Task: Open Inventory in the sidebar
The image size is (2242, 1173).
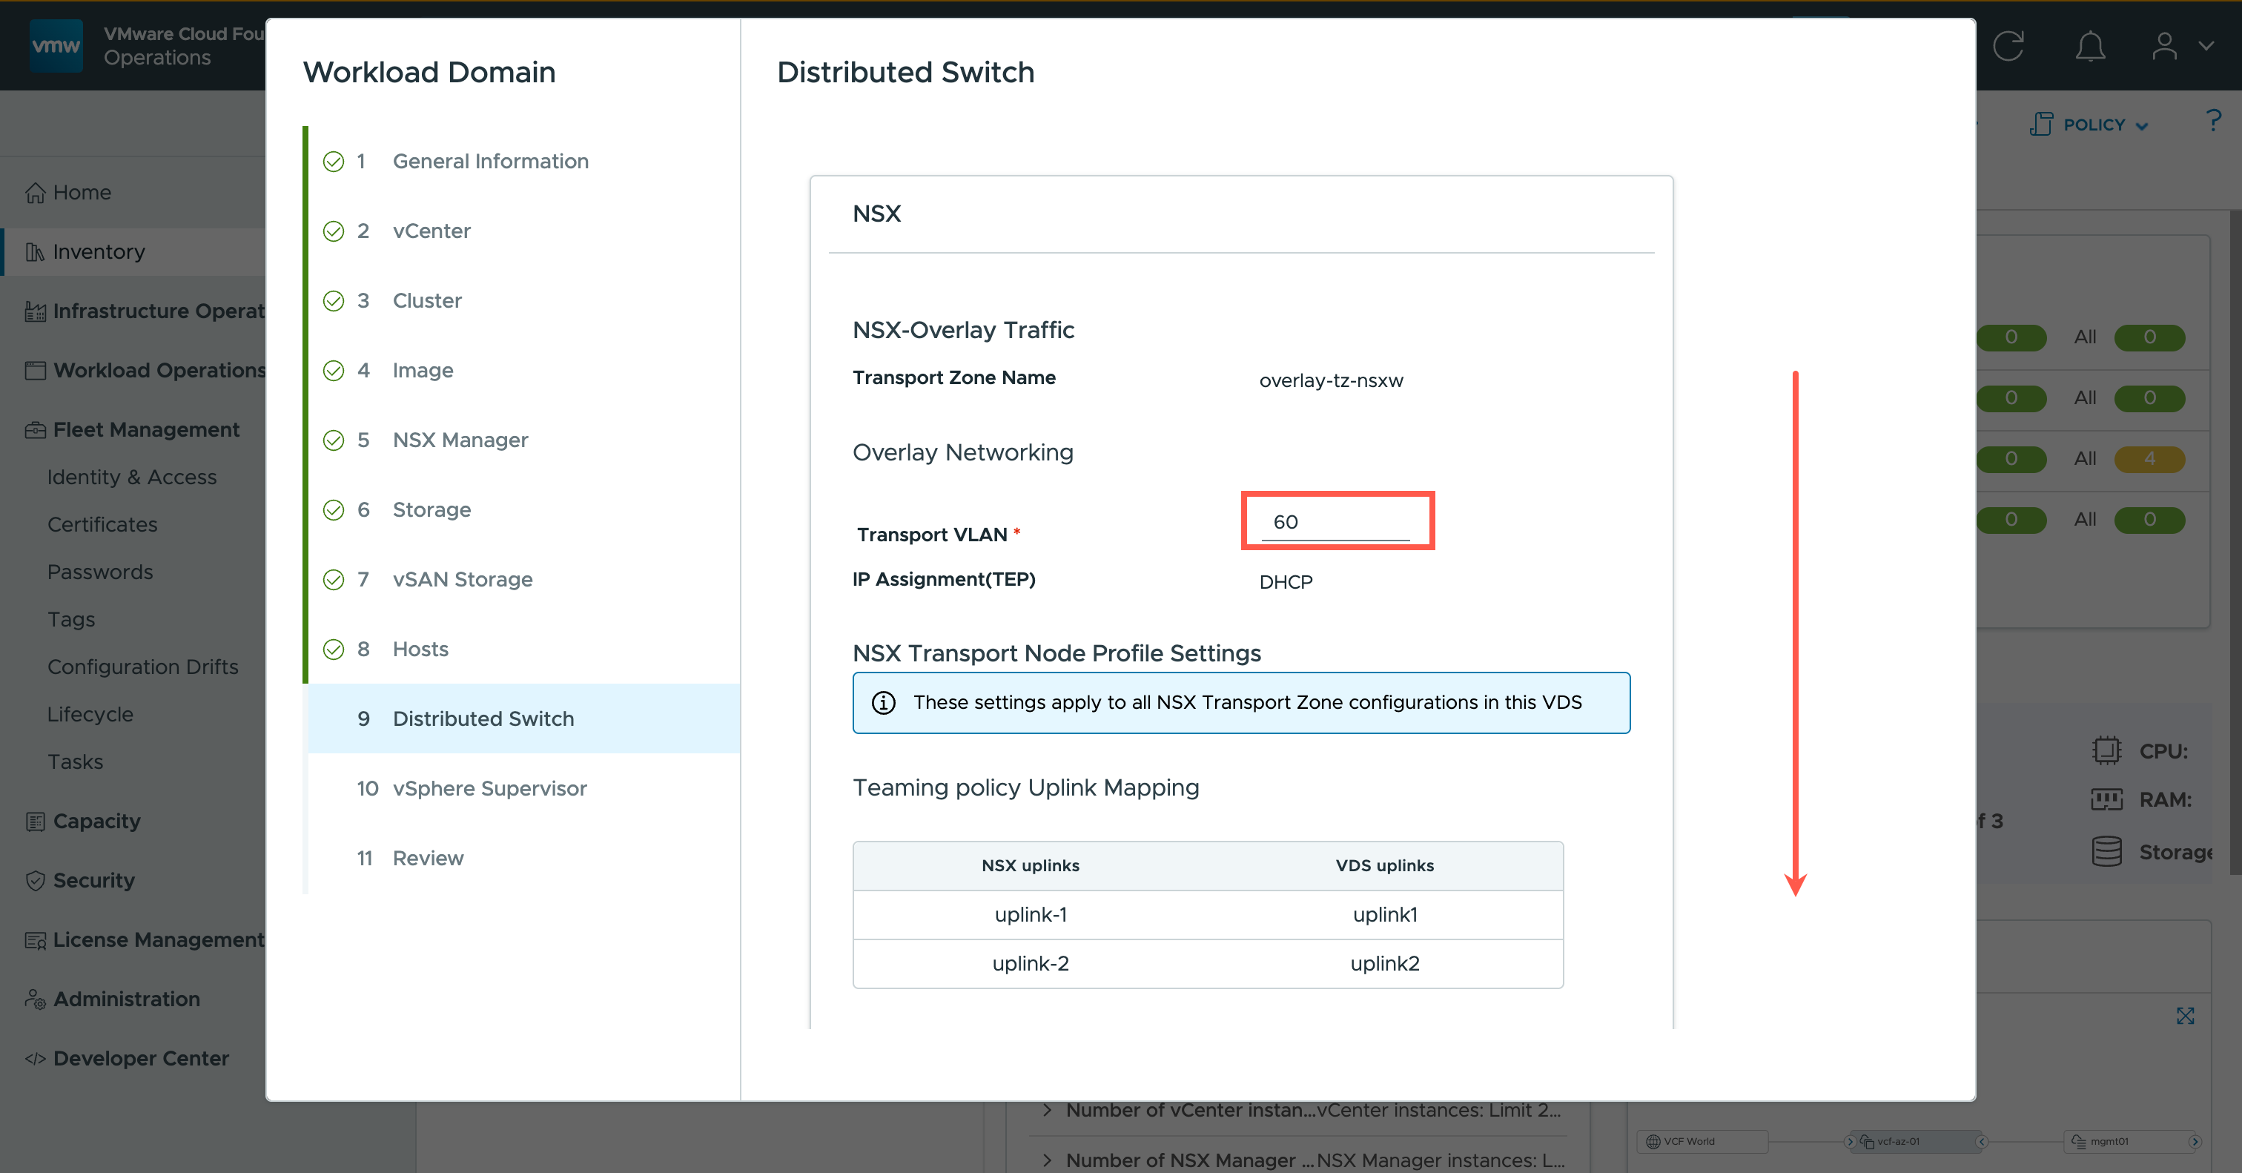Action: pyautogui.click(x=99, y=251)
